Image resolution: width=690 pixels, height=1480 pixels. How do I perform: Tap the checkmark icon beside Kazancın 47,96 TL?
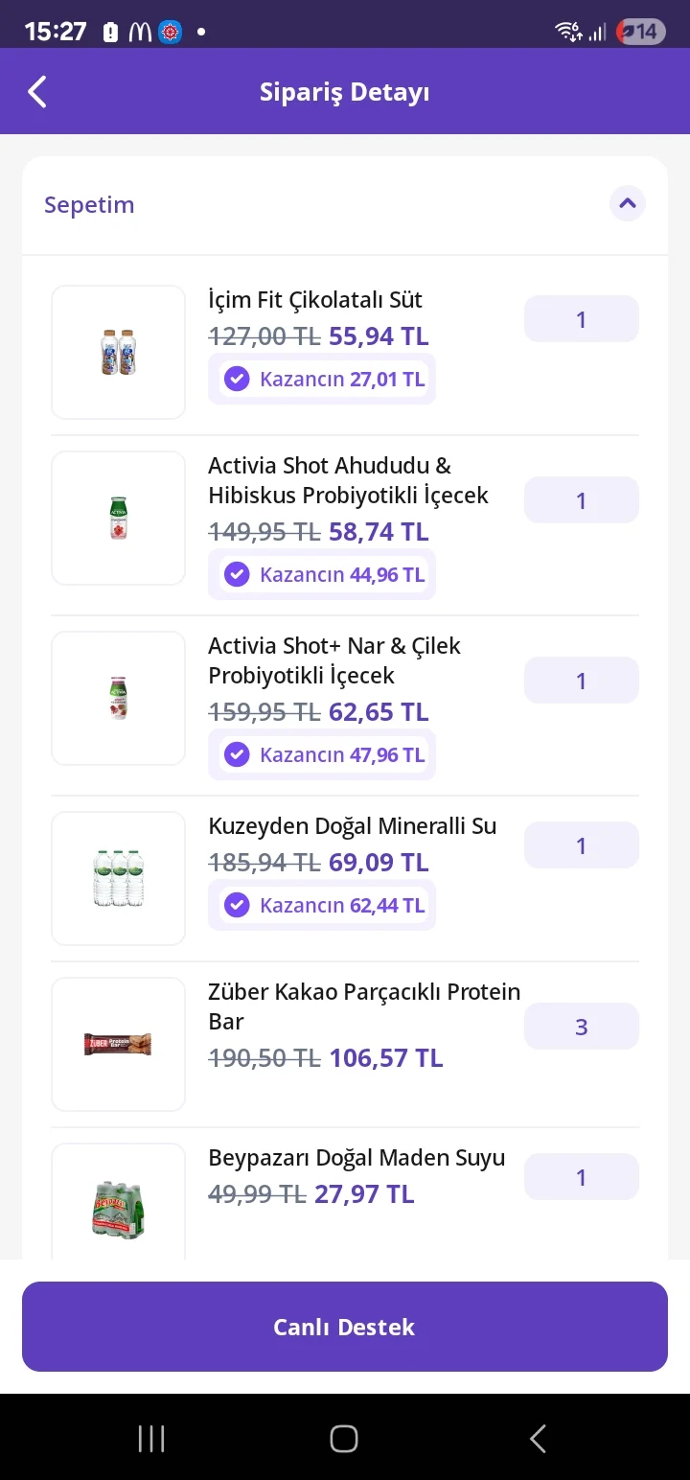coord(237,754)
